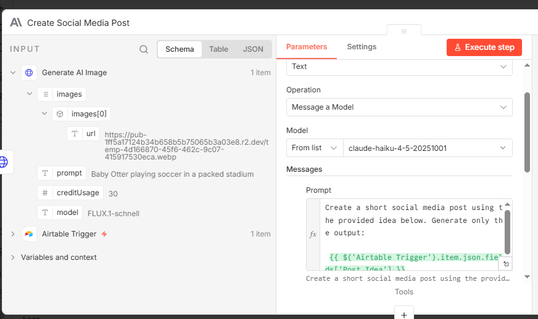Image resolution: width=538 pixels, height=319 pixels.
Task: Click the creditUsage value 30
Action: pos(113,194)
